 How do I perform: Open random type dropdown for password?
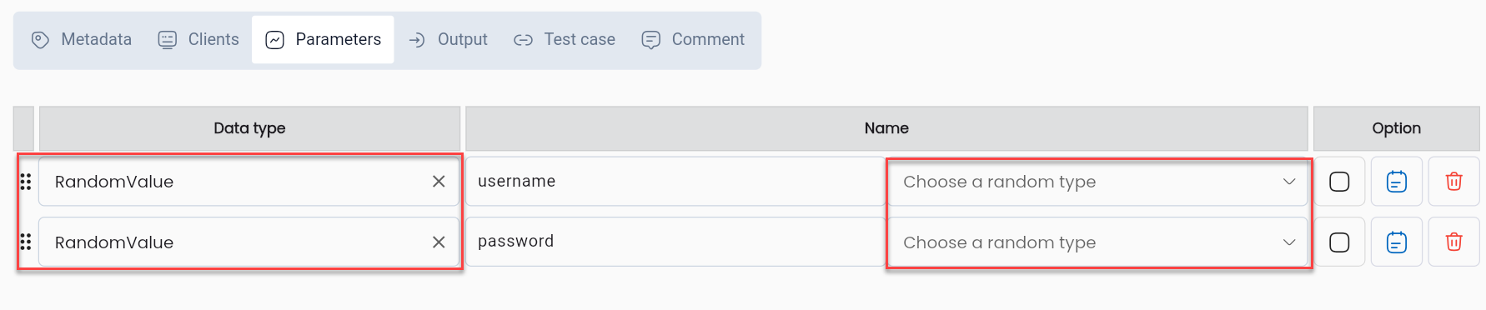point(1097,242)
